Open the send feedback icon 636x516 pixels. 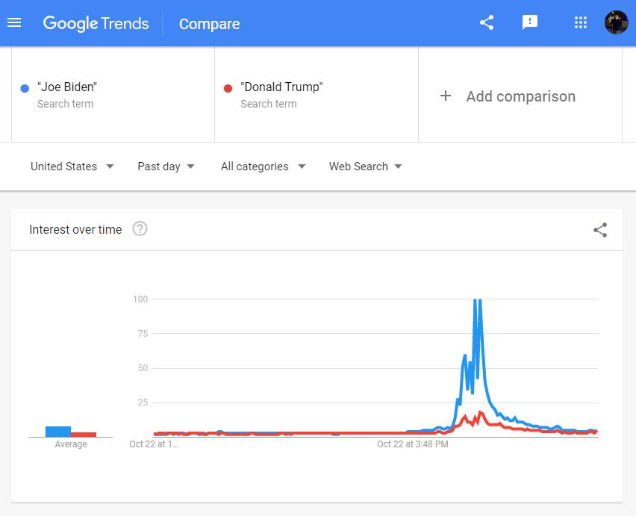point(530,22)
